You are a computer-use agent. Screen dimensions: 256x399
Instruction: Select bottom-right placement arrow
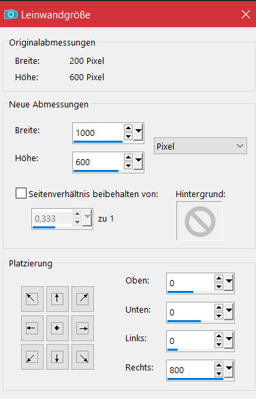pos(82,357)
